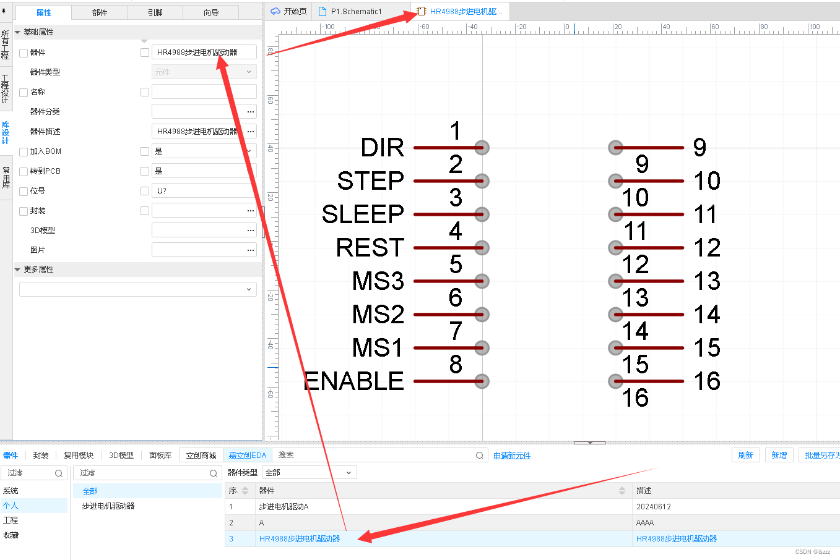Screen dimensions: 840x560
Task: Click the pin icon above the sidebar
Action: point(5,11)
